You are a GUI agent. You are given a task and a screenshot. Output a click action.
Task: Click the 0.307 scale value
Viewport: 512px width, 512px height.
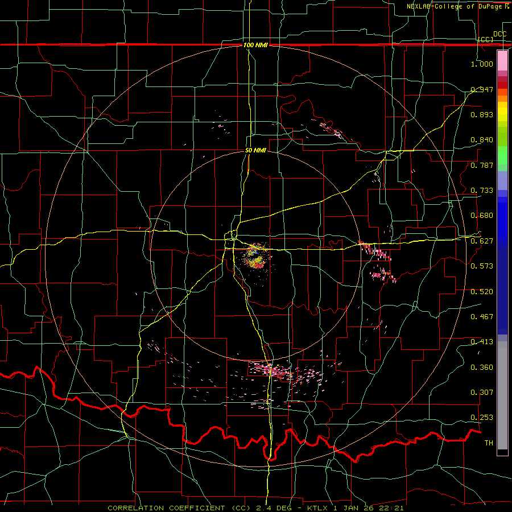482,393
